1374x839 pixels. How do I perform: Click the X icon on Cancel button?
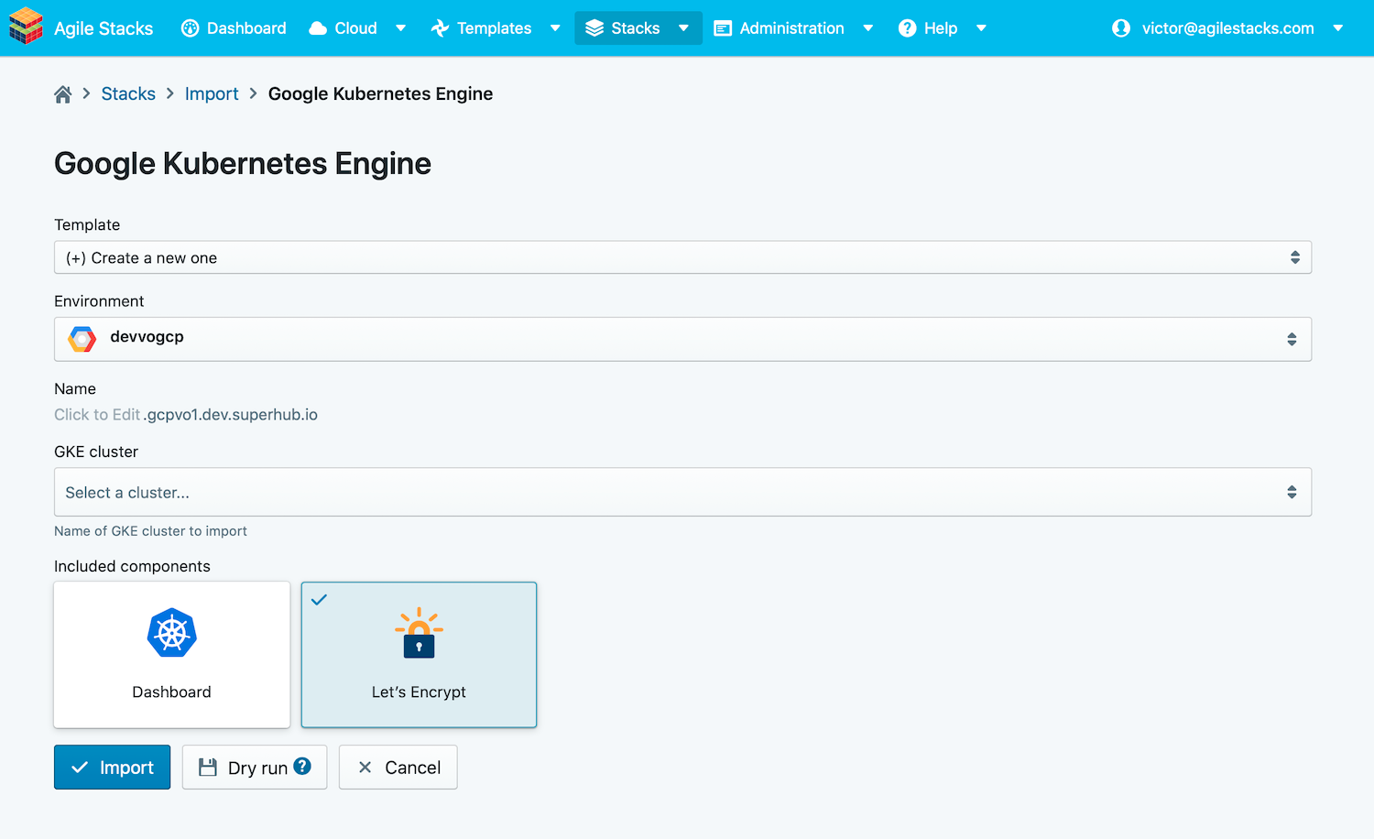click(x=365, y=768)
